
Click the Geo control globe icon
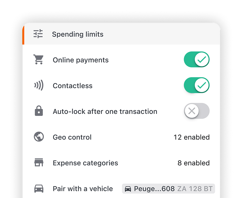(x=39, y=137)
